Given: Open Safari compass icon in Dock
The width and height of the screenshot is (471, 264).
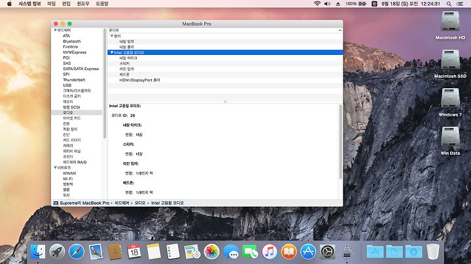Looking at the screenshot, I should point(77,252).
